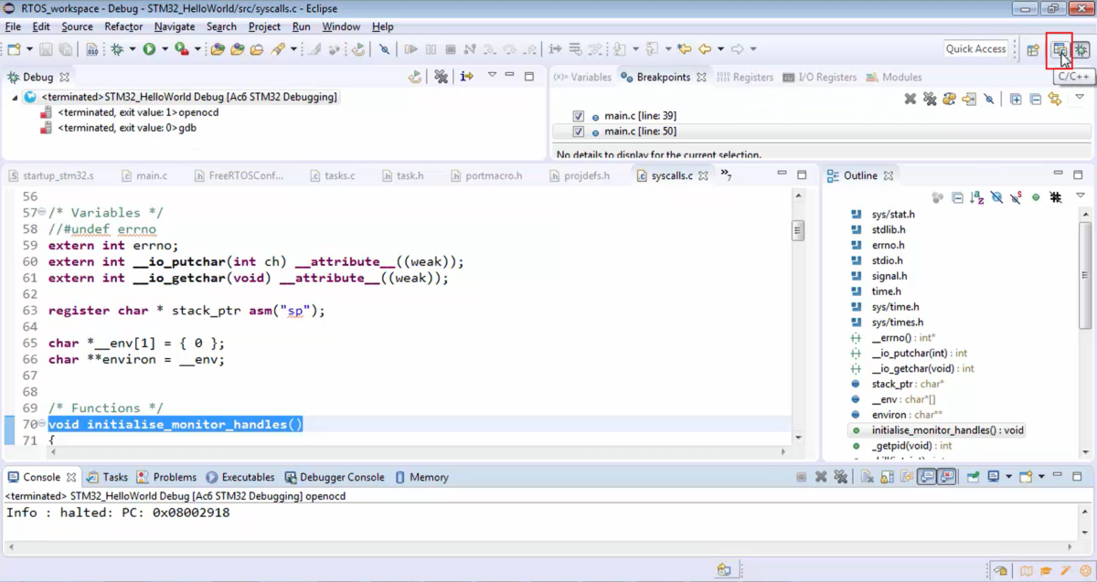This screenshot has height=582, width=1097.
Task: Toggle Show Console on Standard Out change
Action: click(927, 477)
